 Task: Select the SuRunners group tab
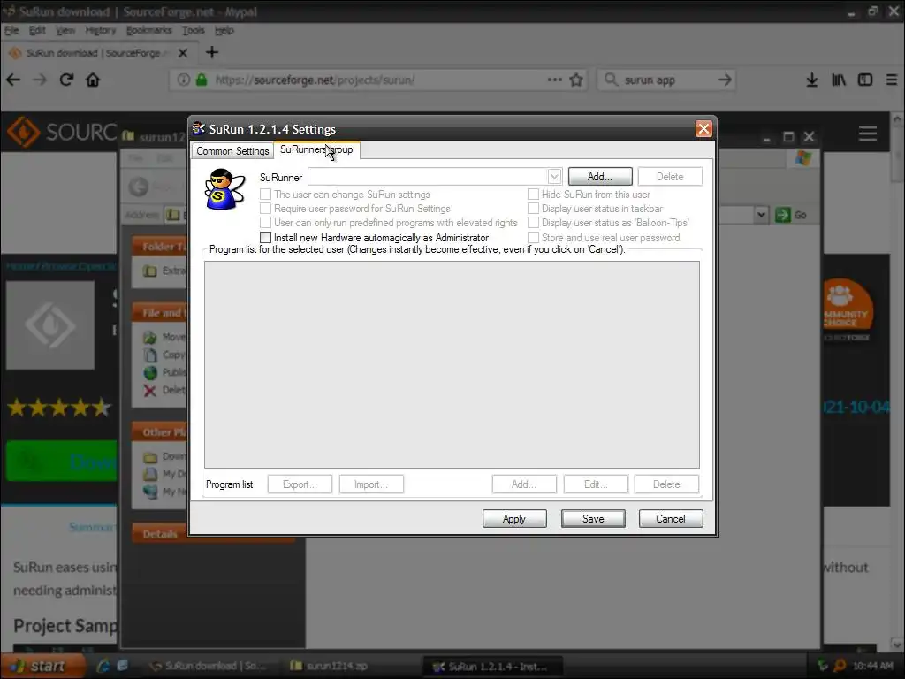316,149
